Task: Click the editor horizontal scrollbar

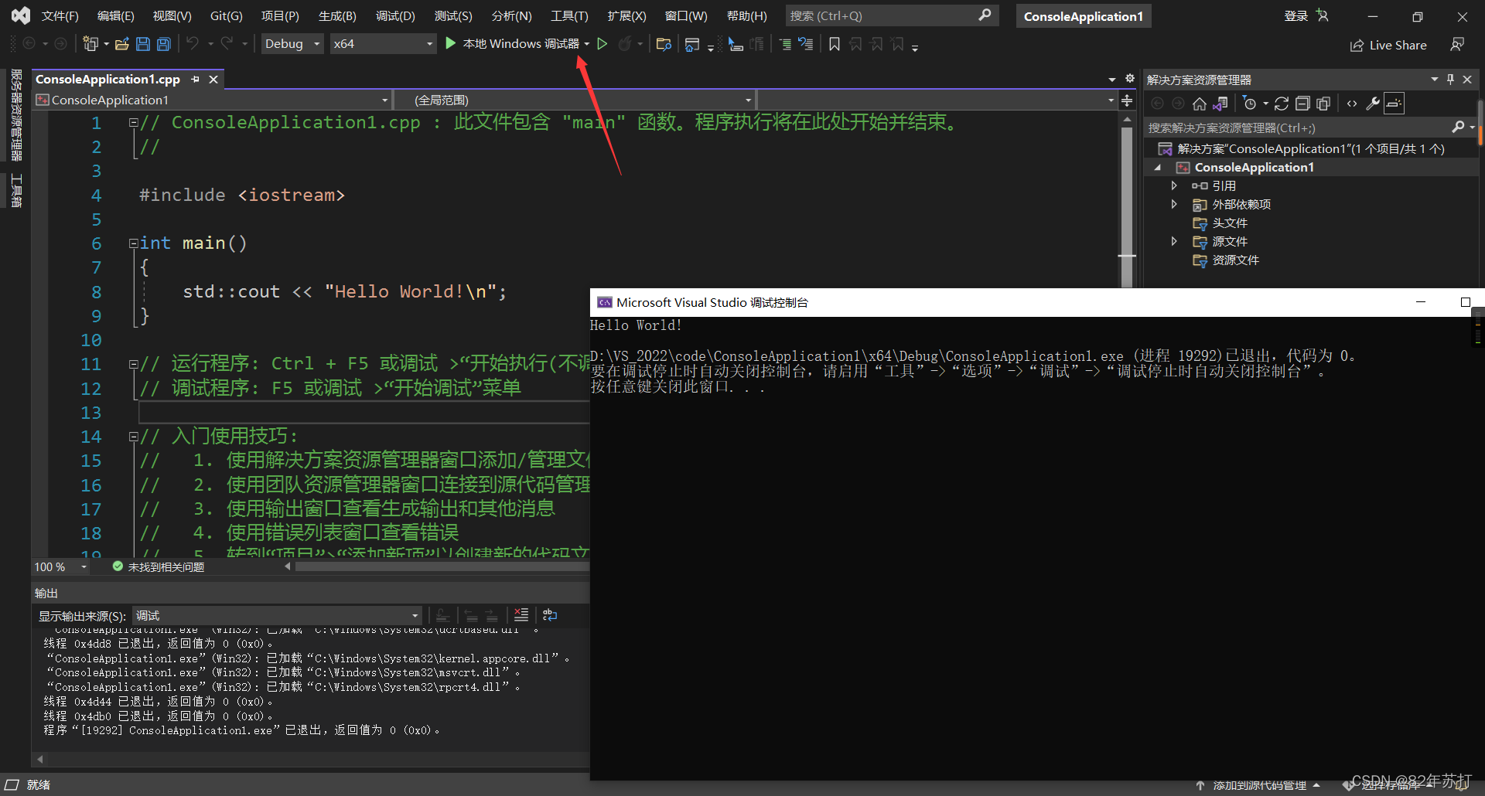Action: pos(441,566)
